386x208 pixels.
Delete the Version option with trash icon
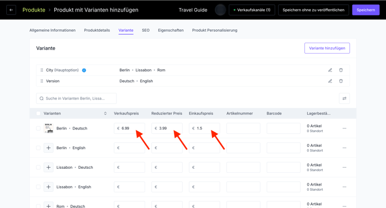[341, 81]
